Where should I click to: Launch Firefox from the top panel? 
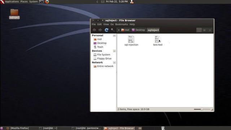pos(47,1)
